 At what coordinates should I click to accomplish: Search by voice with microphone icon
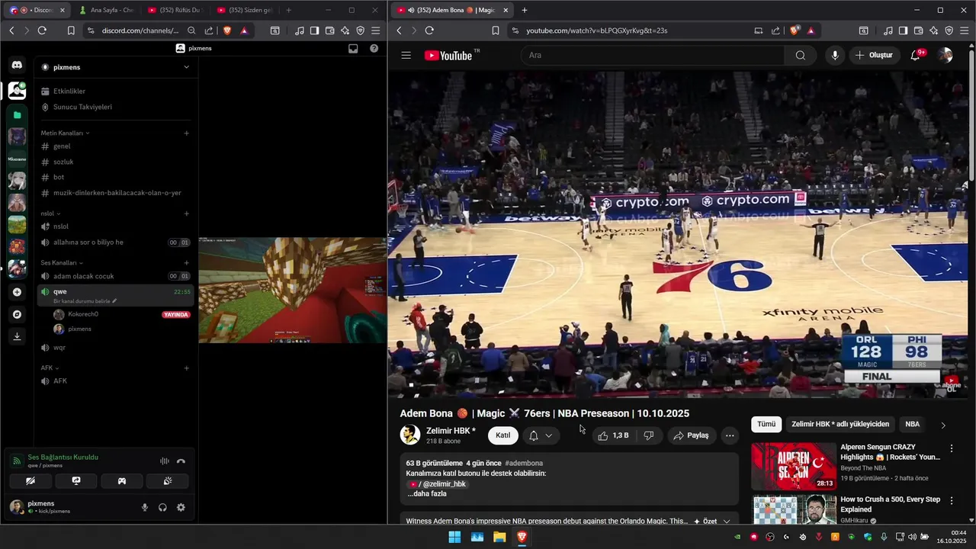pyautogui.click(x=835, y=55)
